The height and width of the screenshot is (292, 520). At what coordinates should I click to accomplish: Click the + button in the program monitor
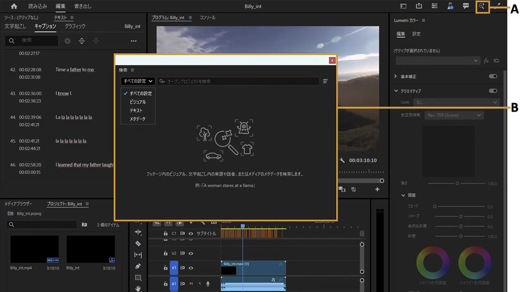pyautogui.click(x=377, y=189)
